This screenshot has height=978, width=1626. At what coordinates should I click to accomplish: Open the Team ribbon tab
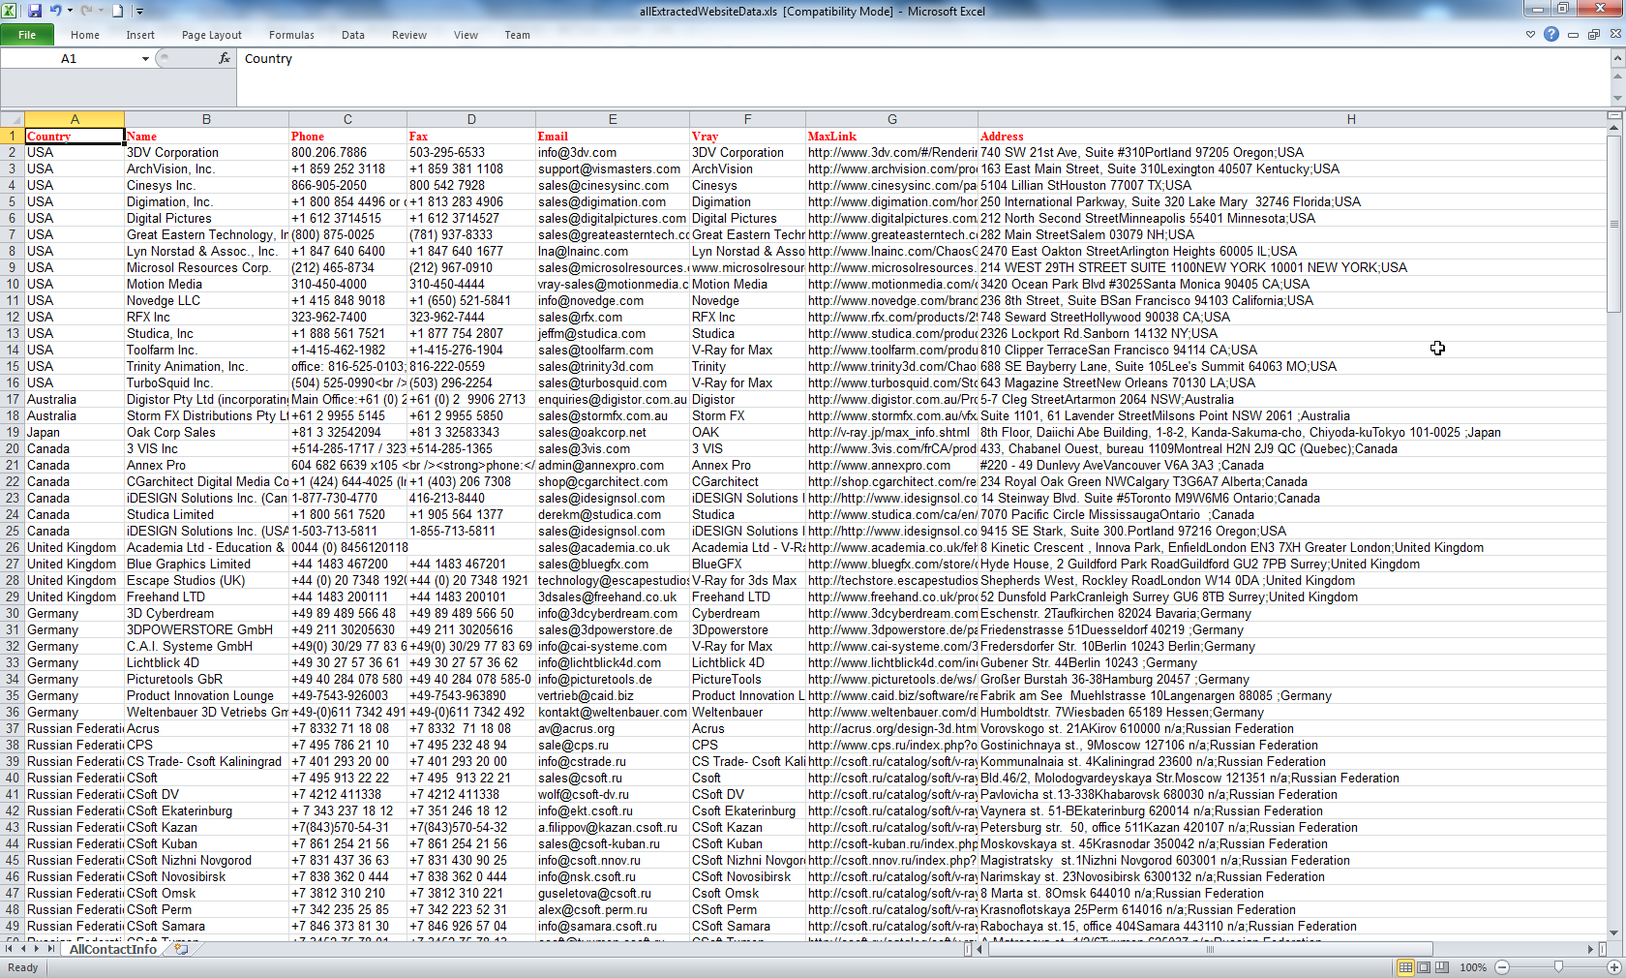[x=518, y=35]
